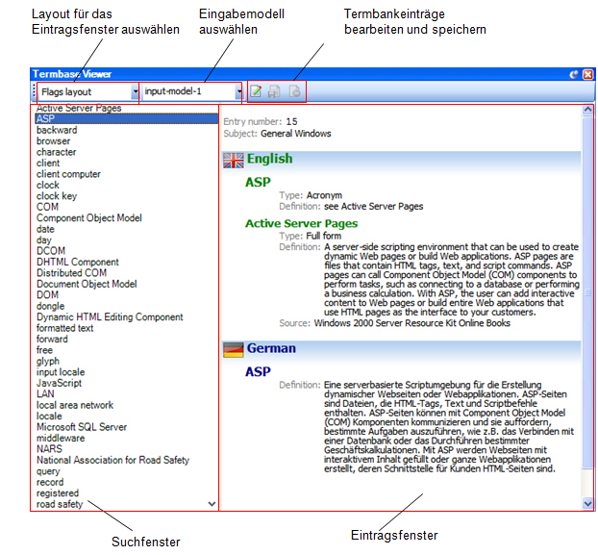The height and width of the screenshot is (555, 598).
Task: Click entry number value 15
Action: pyautogui.click(x=291, y=122)
